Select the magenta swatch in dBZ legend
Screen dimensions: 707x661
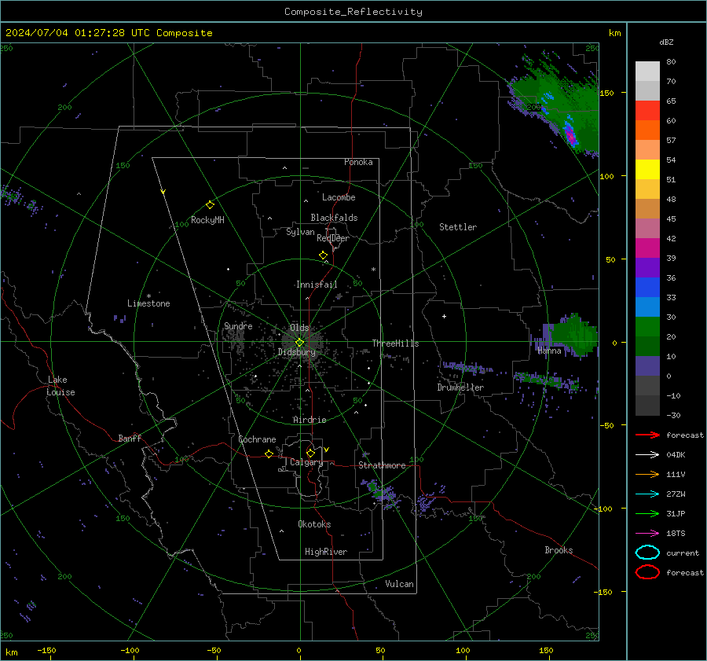[647, 248]
